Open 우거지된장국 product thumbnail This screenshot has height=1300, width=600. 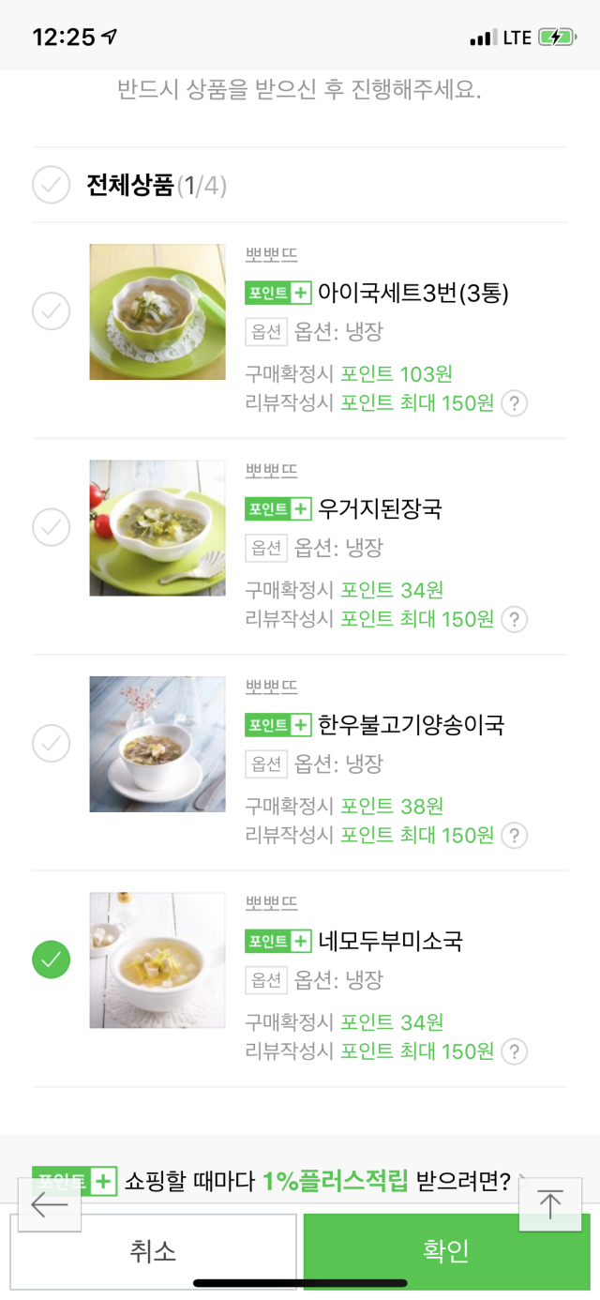click(x=157, y=528)
